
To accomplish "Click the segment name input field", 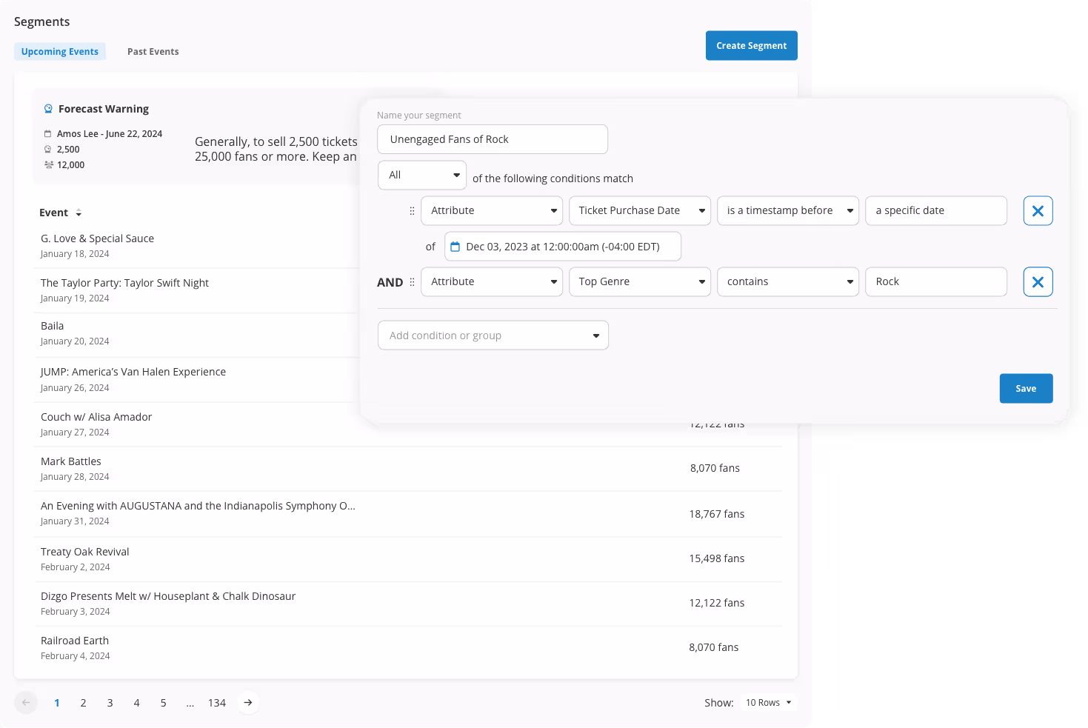I will pyautogui.click(x=493, y=139).
